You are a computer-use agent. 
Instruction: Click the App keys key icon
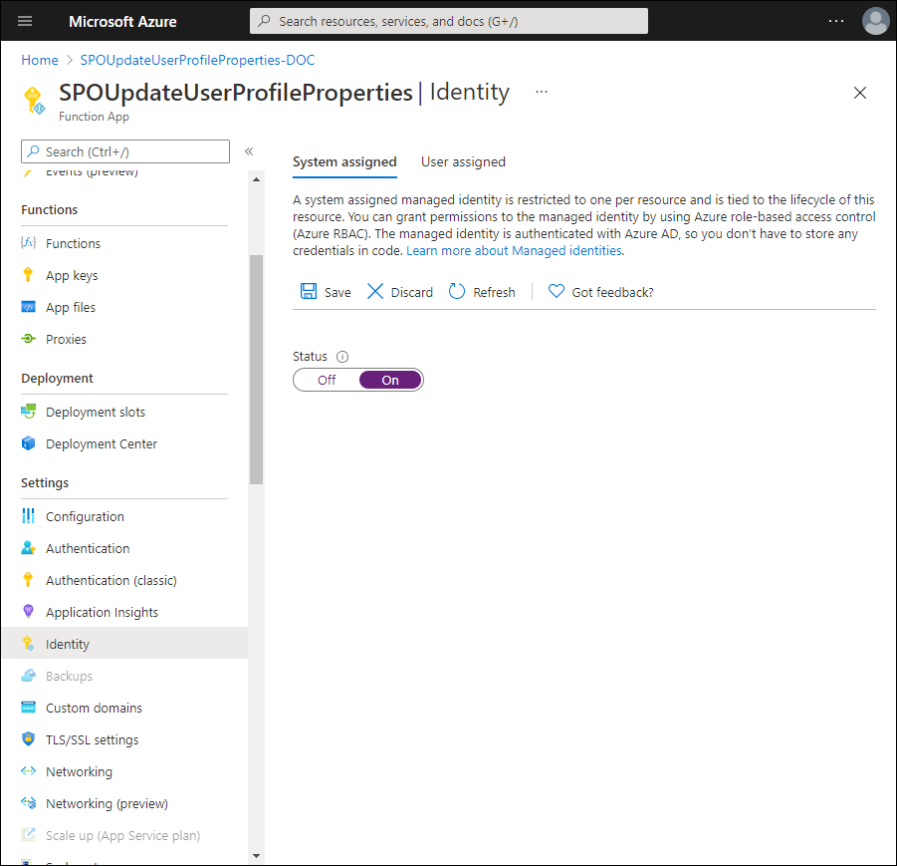(x=28, y=275)
